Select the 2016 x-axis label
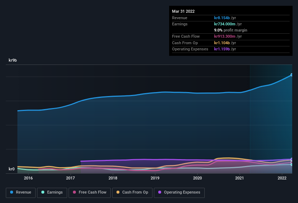Screen dimensions: 298x203 [28, 178]
